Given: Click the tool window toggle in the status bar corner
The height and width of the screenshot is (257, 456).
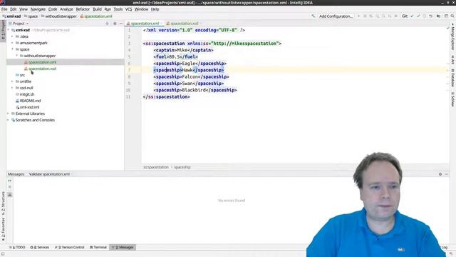Looking at the screenshot, I should [x=3, y=254].
